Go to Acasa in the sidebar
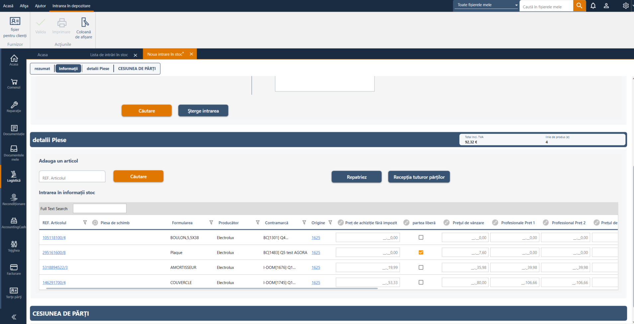Viewport: 634px width, 324px height. tap(14, 60)
